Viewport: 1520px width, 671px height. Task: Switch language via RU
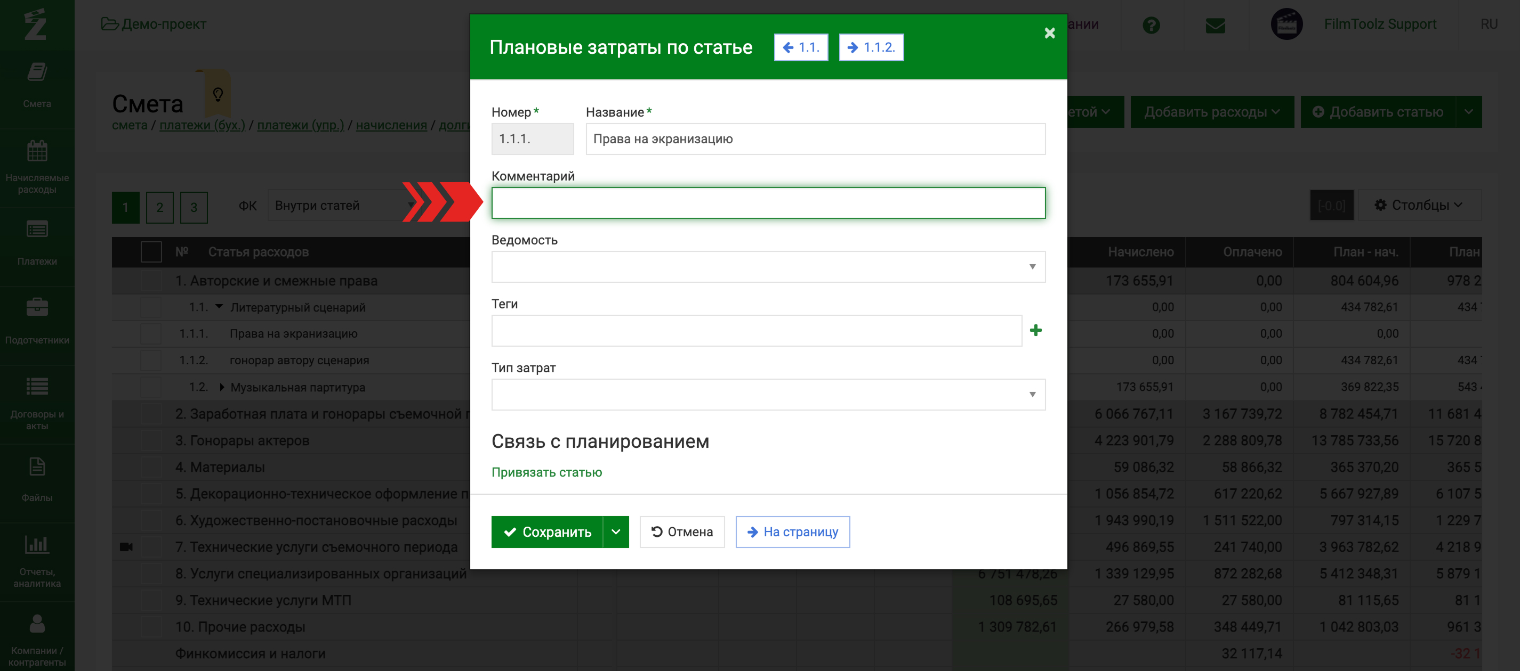coord(1489,24)
